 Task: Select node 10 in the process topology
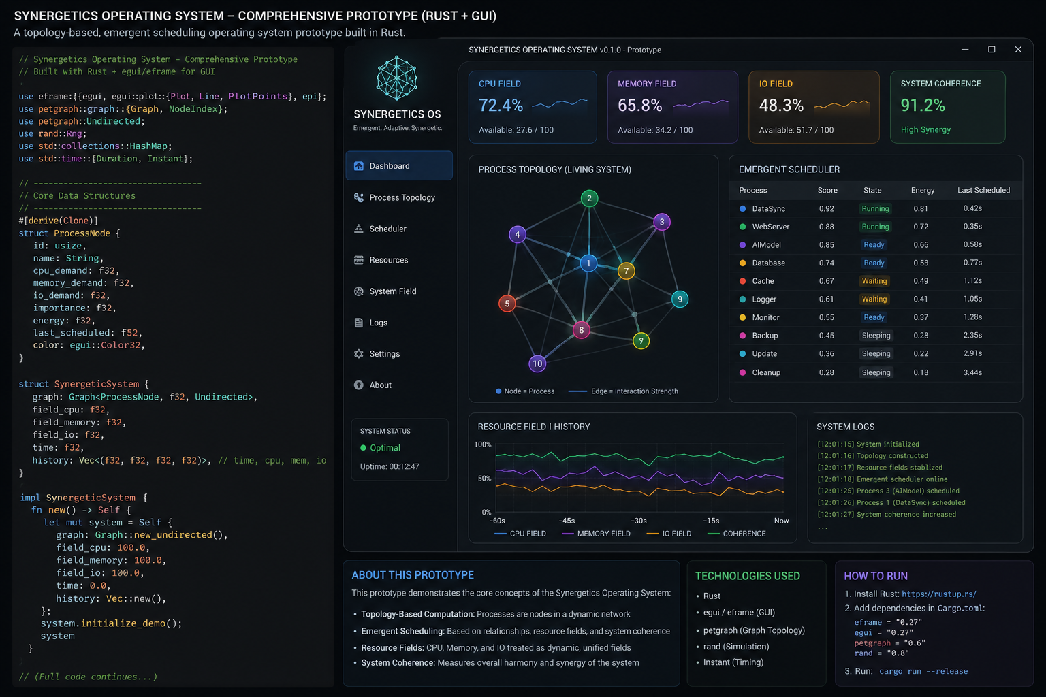pos(538,363)
